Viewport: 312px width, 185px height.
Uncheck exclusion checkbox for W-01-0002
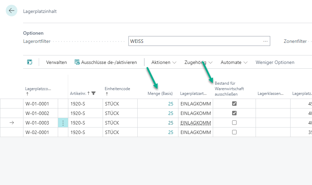coord(234,113)
